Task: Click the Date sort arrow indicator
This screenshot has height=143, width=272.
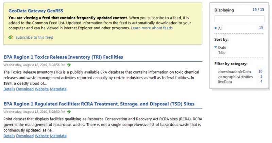Action: (x=216, y=47)
